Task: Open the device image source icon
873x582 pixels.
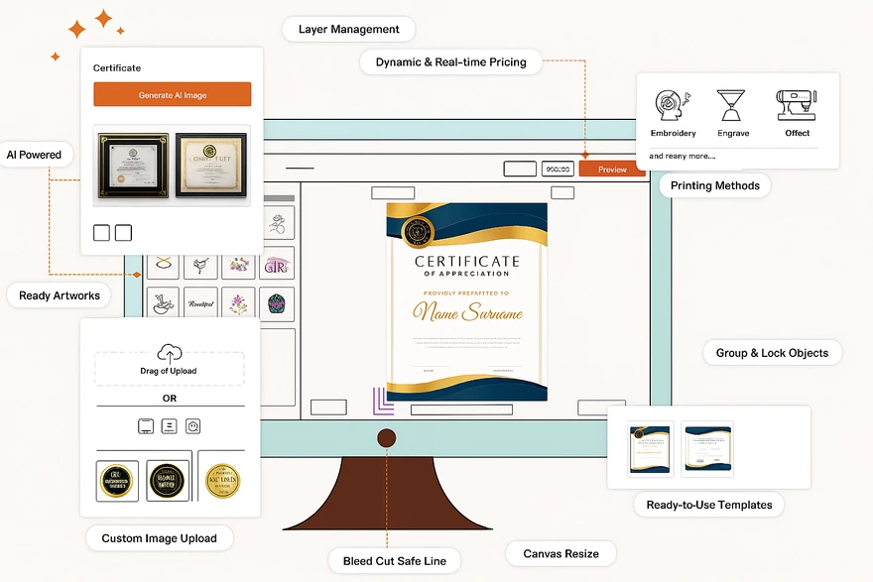Action: pyautogui.click(x=145, y=425)
